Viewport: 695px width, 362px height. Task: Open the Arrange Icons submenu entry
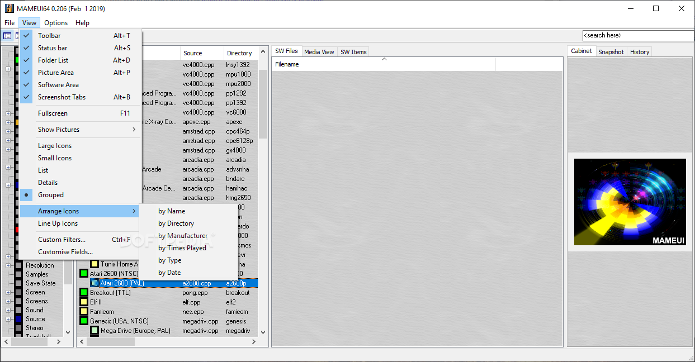tap(81, 211)
